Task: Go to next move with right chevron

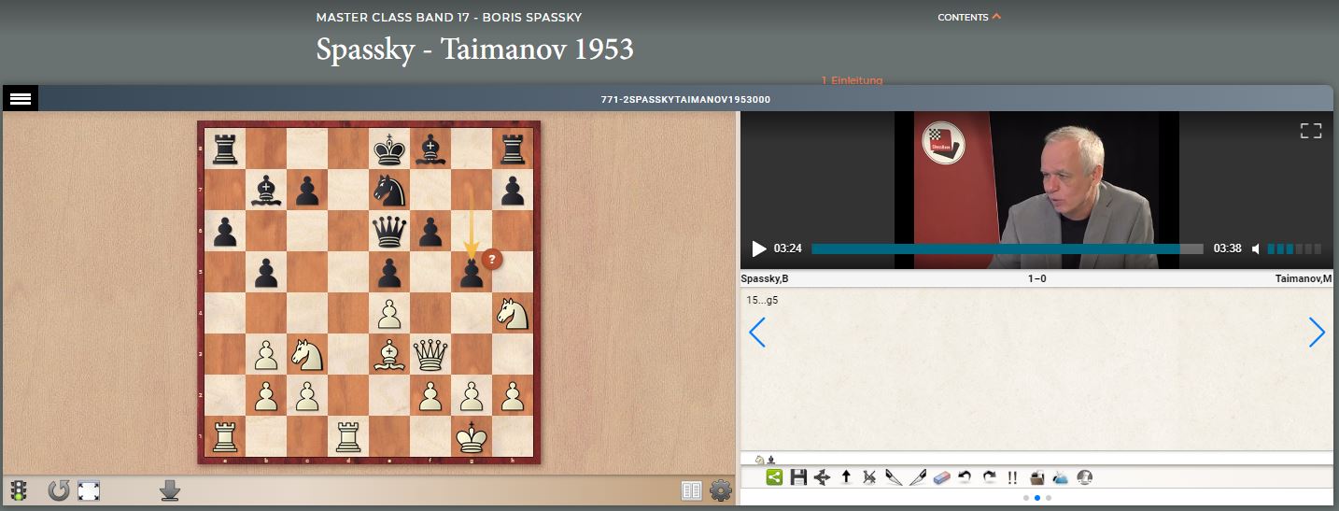Action: 1317,332
